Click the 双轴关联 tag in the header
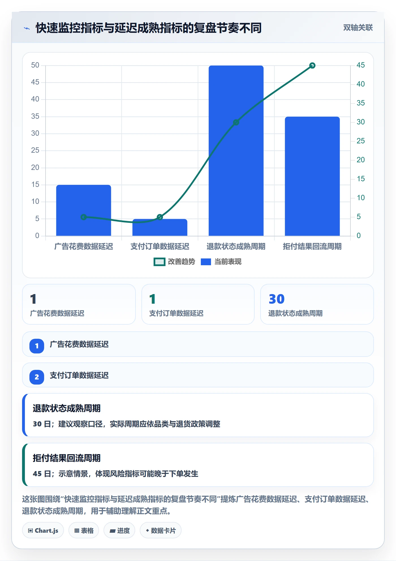Screen dimensions: 396x561 [358, 28]
